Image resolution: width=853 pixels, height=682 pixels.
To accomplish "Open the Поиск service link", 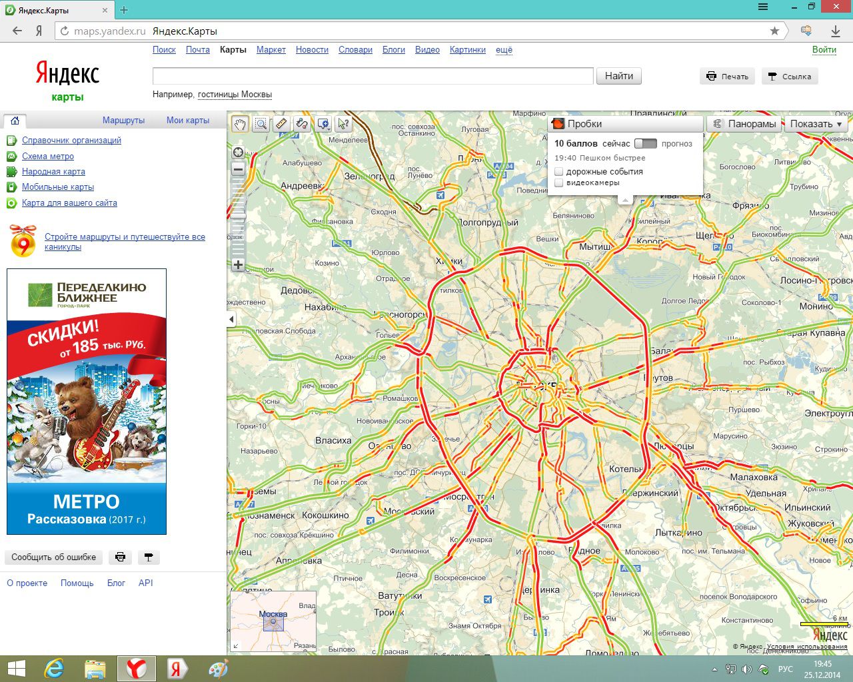I will [164, 50].
